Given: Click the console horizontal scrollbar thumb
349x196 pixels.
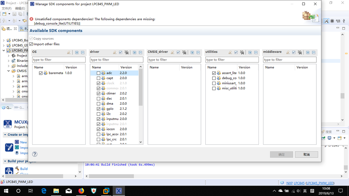Looking at the screenshot, I should click(x=111, y=176).
